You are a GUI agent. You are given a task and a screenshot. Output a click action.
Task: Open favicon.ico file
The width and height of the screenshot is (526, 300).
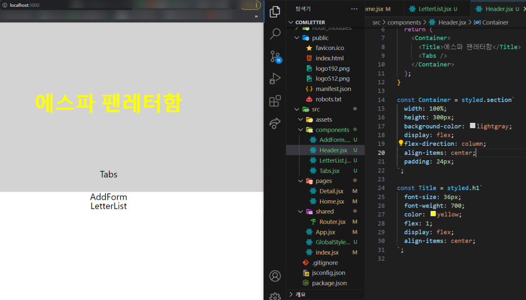[x=329, y=48]
